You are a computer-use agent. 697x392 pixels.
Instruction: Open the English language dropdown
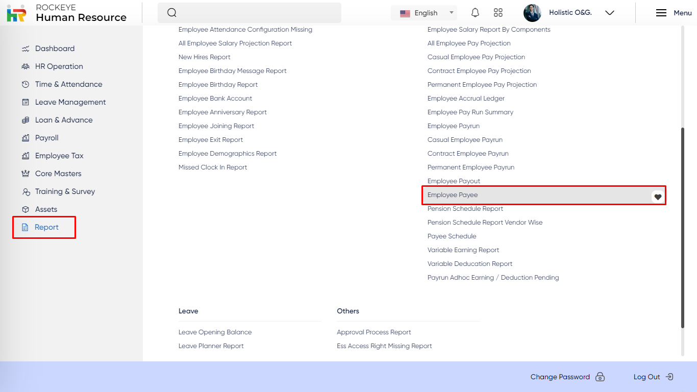click(x=424, y=13)
